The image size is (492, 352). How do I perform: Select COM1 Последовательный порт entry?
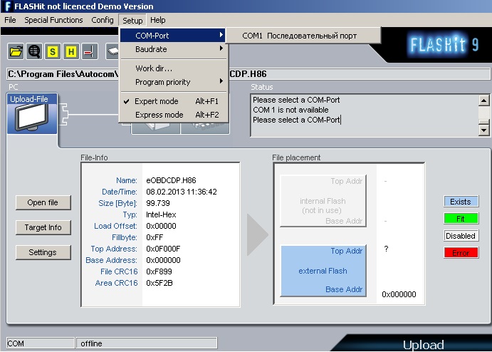pos(303,36)
